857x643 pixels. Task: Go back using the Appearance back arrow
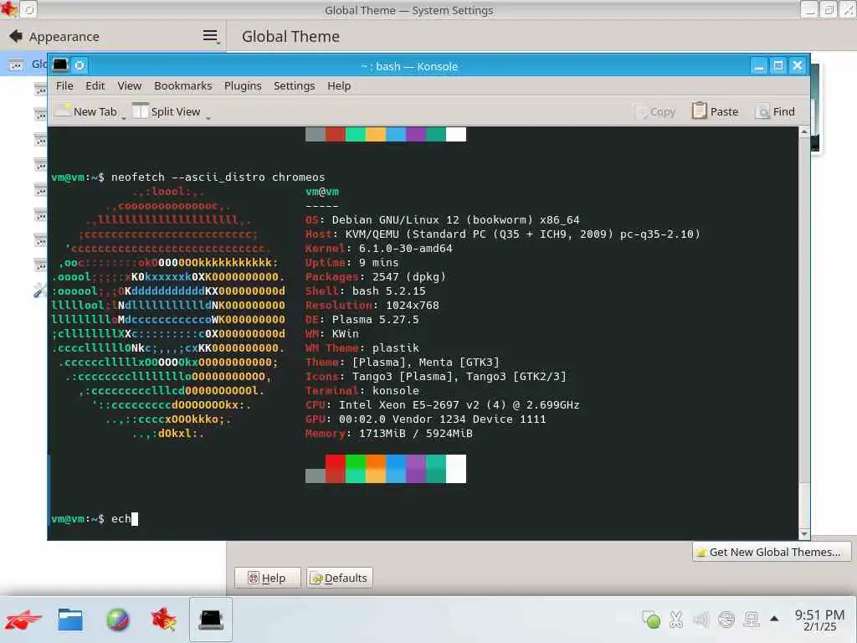point(16,36)
